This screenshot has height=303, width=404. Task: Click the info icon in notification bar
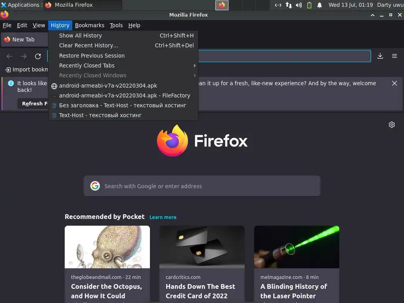click(x=11, y=83)
